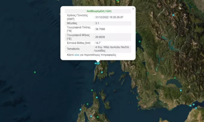Viewport: 204px width, 122px height.
Task: Select the middle cyan marker at the narrow strait
Action: tap(193, 105)
